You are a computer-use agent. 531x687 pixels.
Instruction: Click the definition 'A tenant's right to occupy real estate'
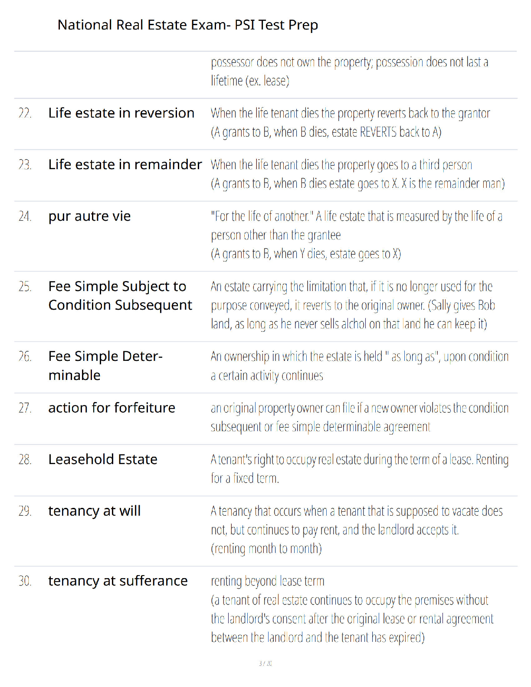(360, 469)
